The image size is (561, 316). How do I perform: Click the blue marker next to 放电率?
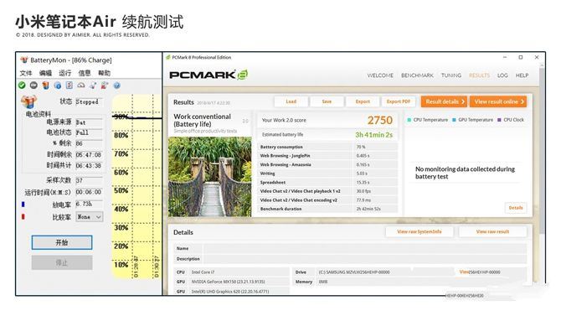tap(23, 205)
